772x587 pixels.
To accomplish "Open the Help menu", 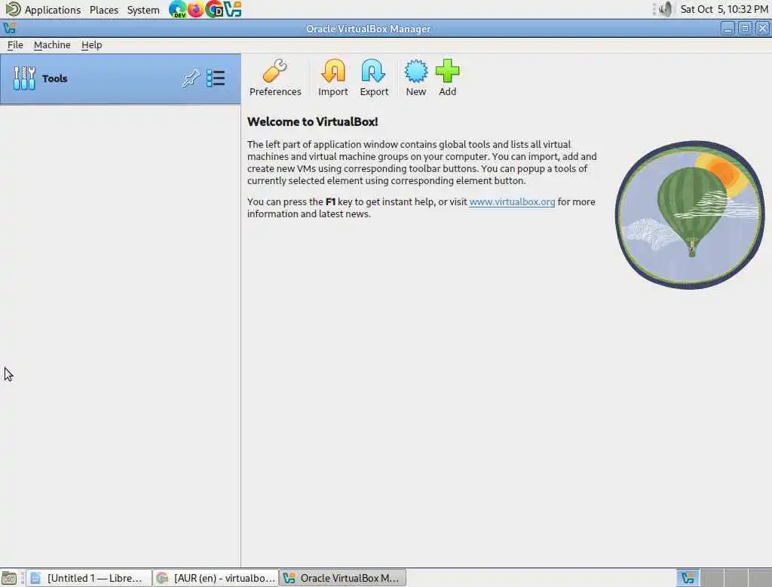I will [x=91, y=45].
